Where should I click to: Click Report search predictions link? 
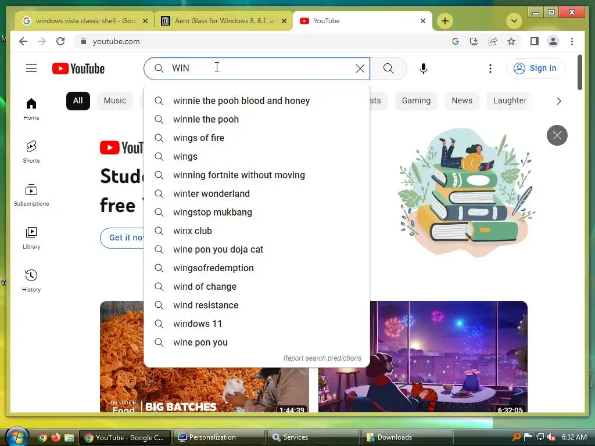click(x=322, y=358)
